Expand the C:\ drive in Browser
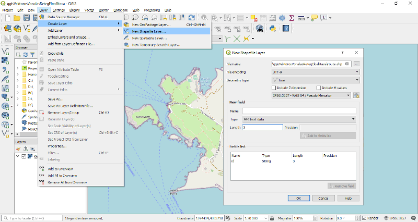The height and width of the screenshot is (222, 418). [x=18, y=80]
